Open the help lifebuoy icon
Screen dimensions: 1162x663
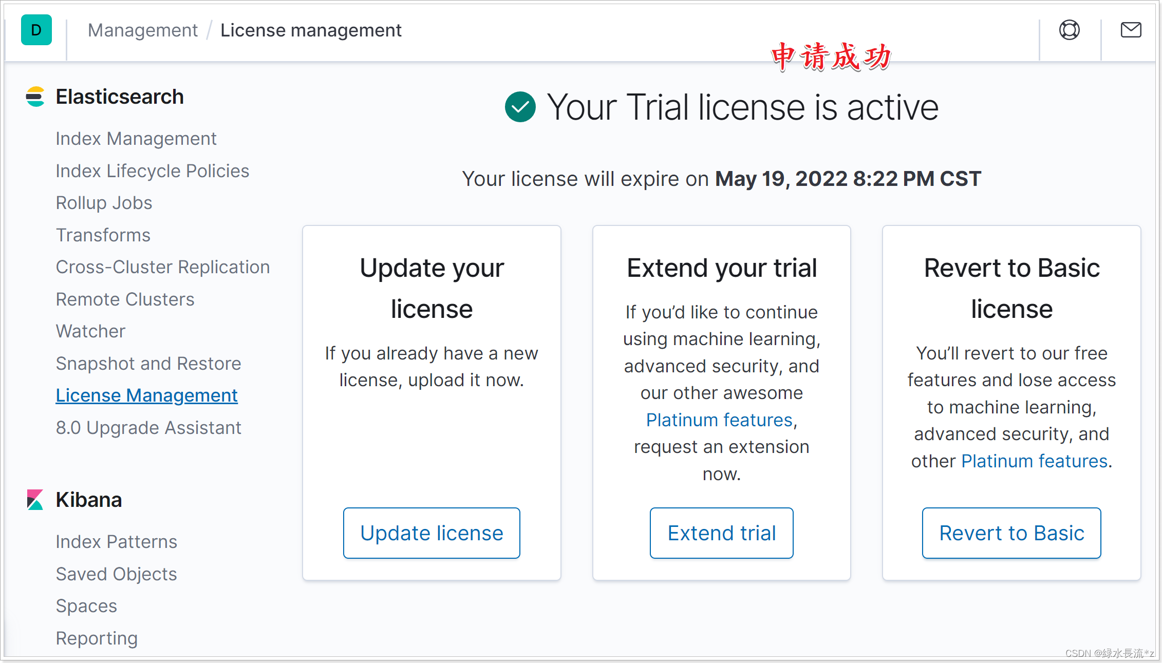[1069, 30]
